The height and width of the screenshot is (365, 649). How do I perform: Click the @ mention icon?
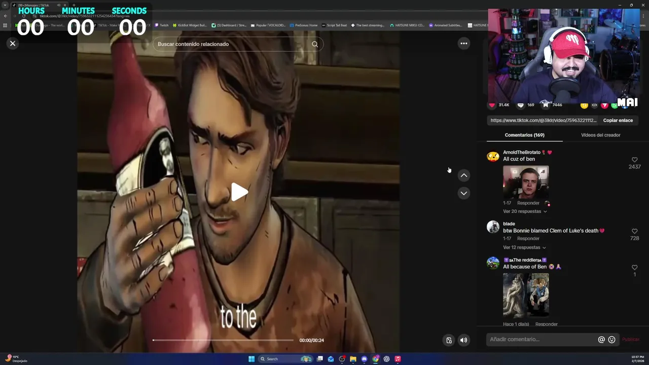click(601, 340)
